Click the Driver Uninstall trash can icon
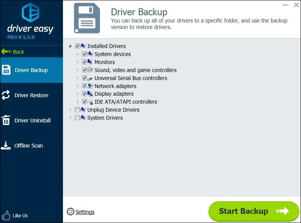The image size is (301, 223). 6,120
